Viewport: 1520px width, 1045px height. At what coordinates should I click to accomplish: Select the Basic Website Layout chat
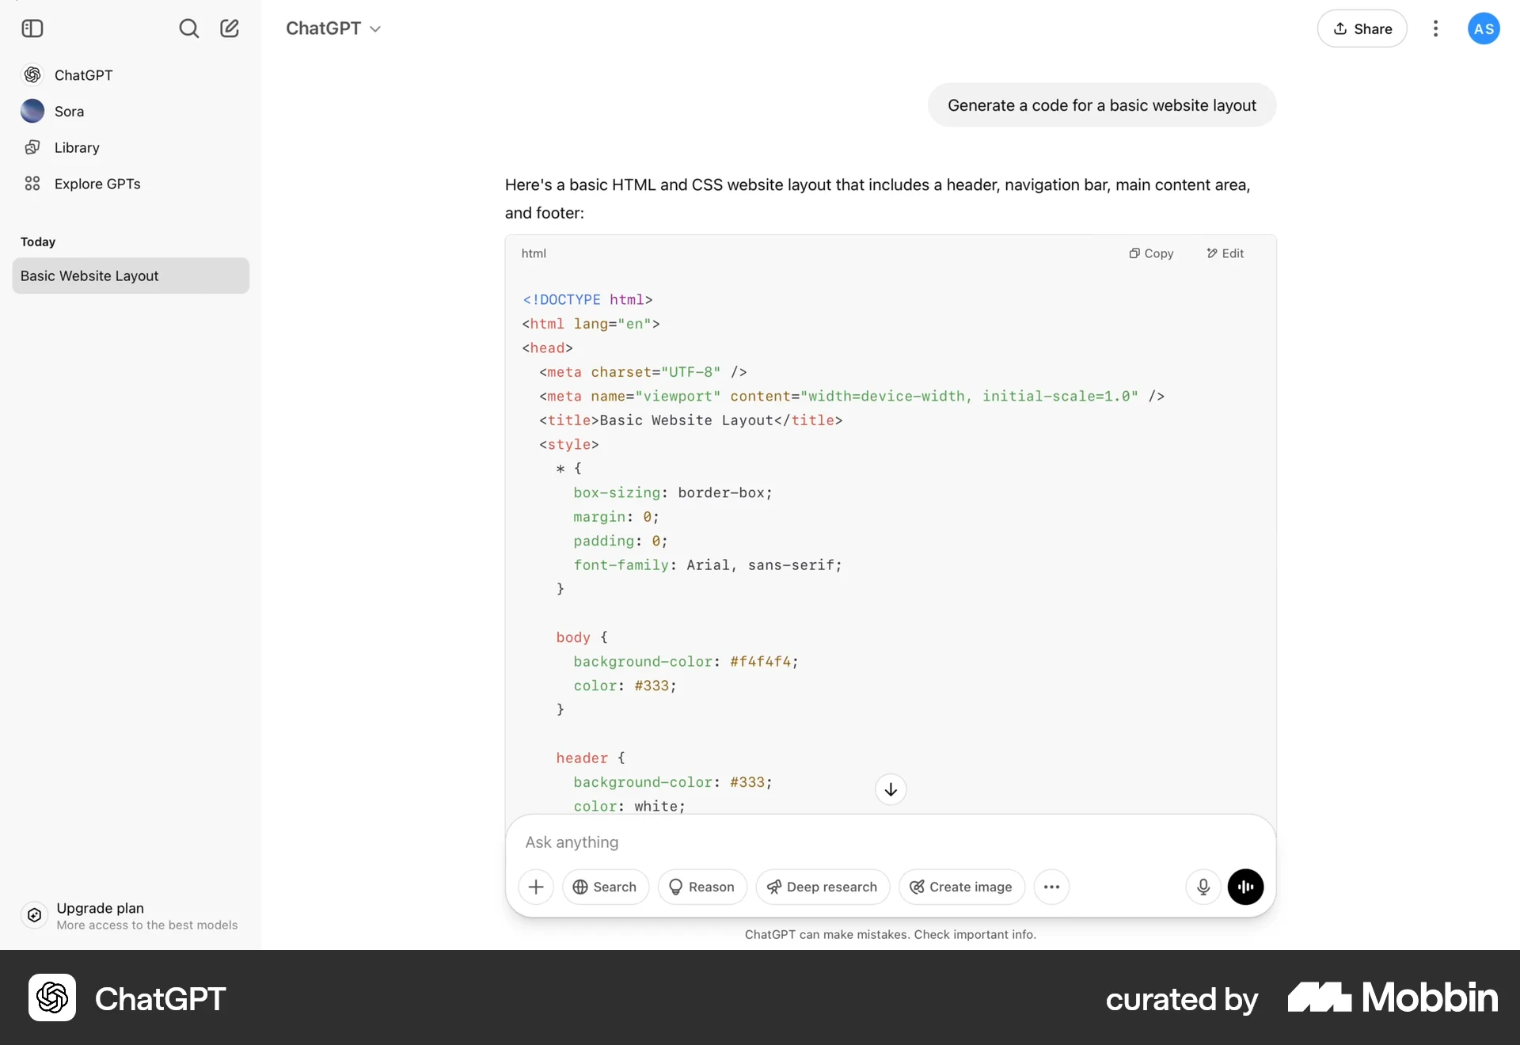point(131,275)
